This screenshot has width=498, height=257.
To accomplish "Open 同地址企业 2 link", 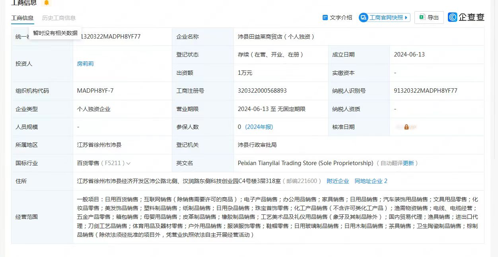I will (371, 181).
